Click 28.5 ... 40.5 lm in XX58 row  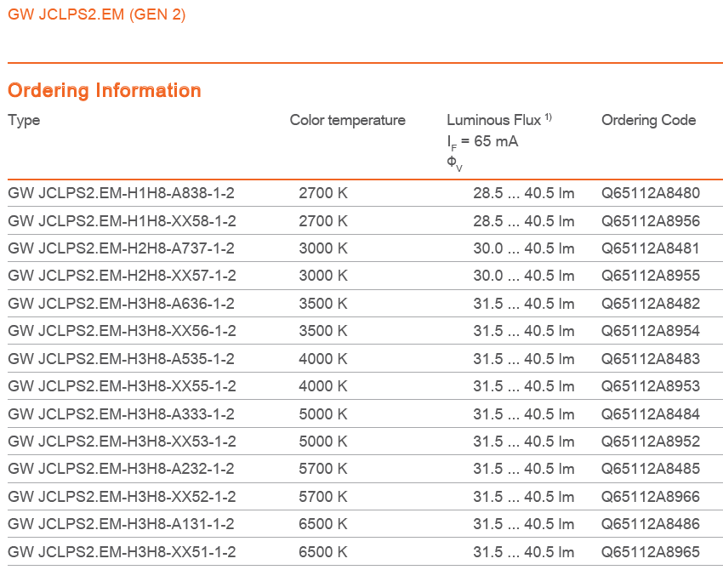click(524, 221)
